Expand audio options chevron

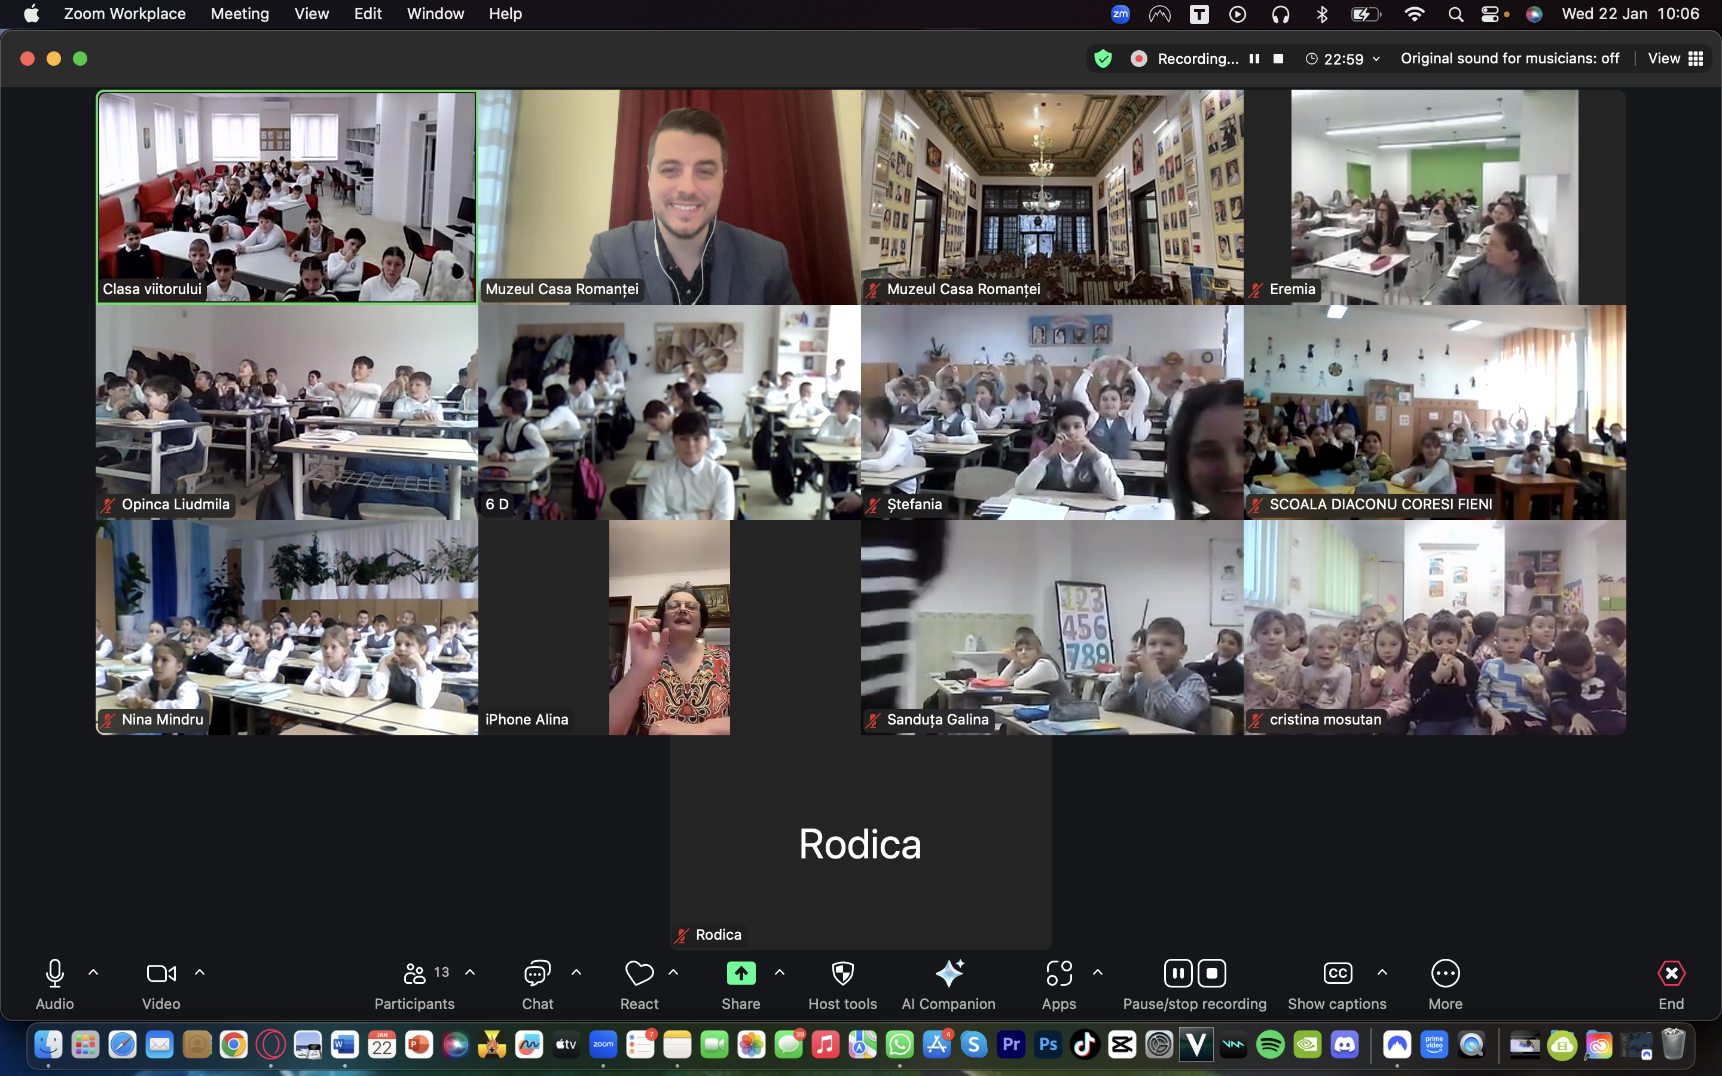pyautogui.click(x=93, y=972)
